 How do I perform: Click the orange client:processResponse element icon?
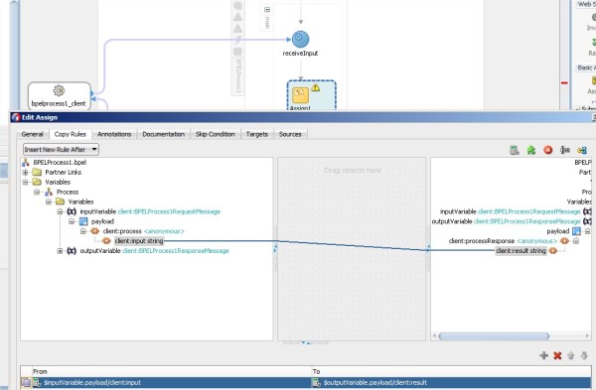coord(564,241)
